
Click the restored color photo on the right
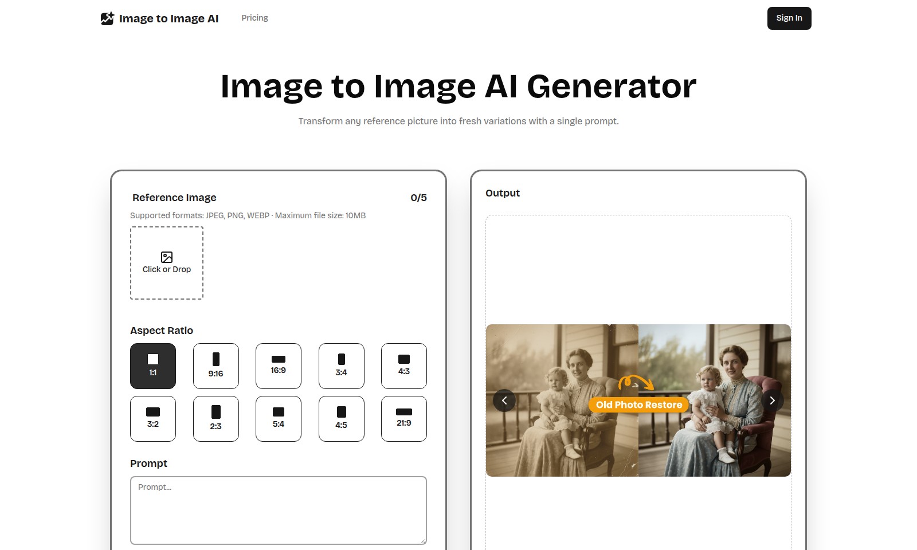click(x=715, y=400)
